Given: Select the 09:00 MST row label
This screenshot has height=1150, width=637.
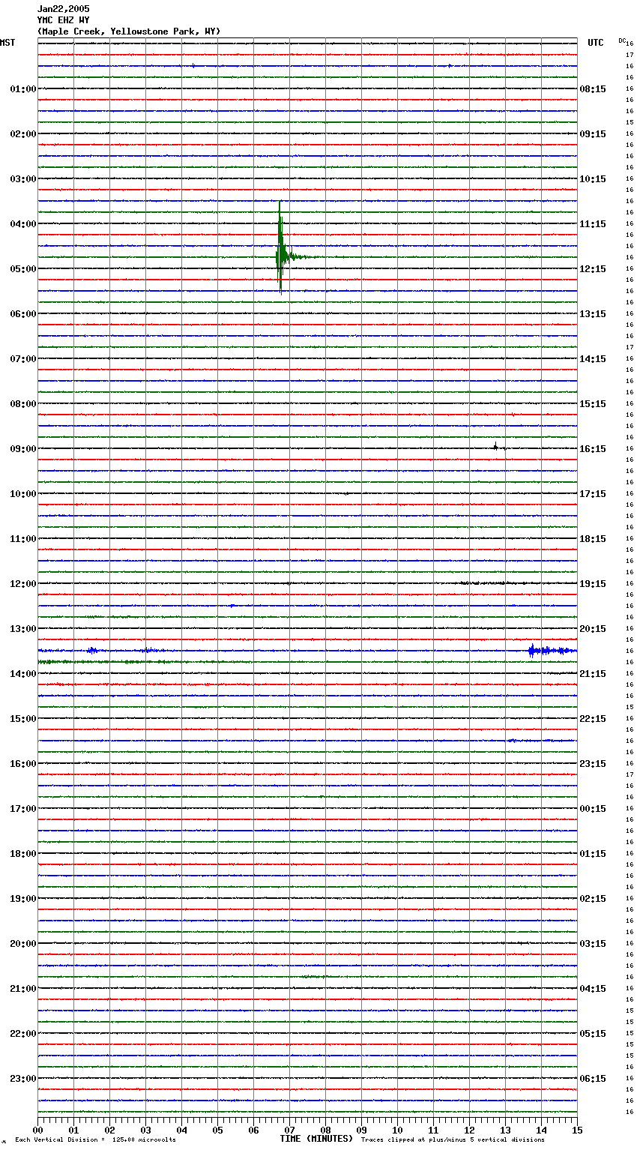Looking at the screenshot, I should (x=23, y=449).
